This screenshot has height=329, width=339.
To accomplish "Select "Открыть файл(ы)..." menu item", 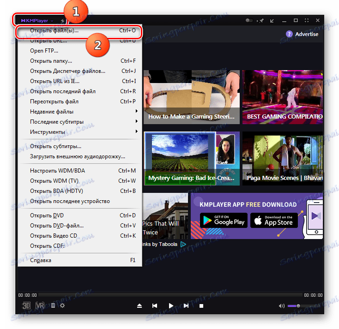I will tap(79, 30).
